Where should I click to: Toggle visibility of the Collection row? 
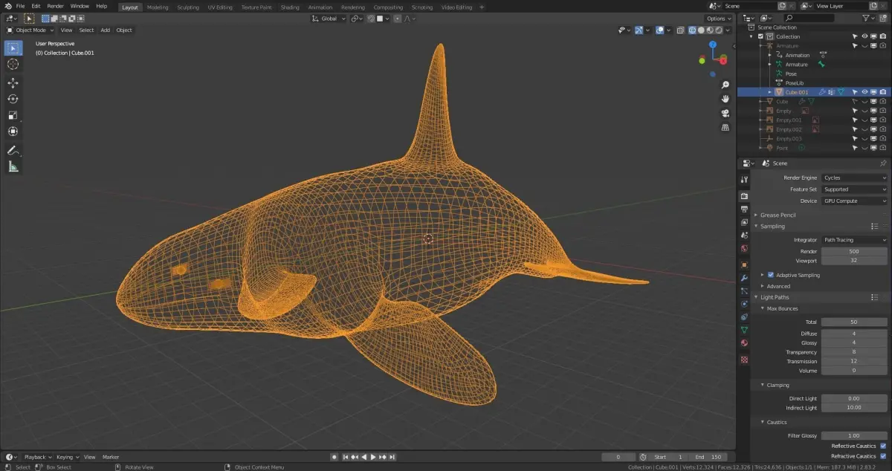[x=864, y=36]
